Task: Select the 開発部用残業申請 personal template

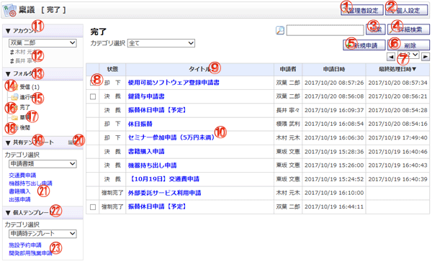Action: 30,253
